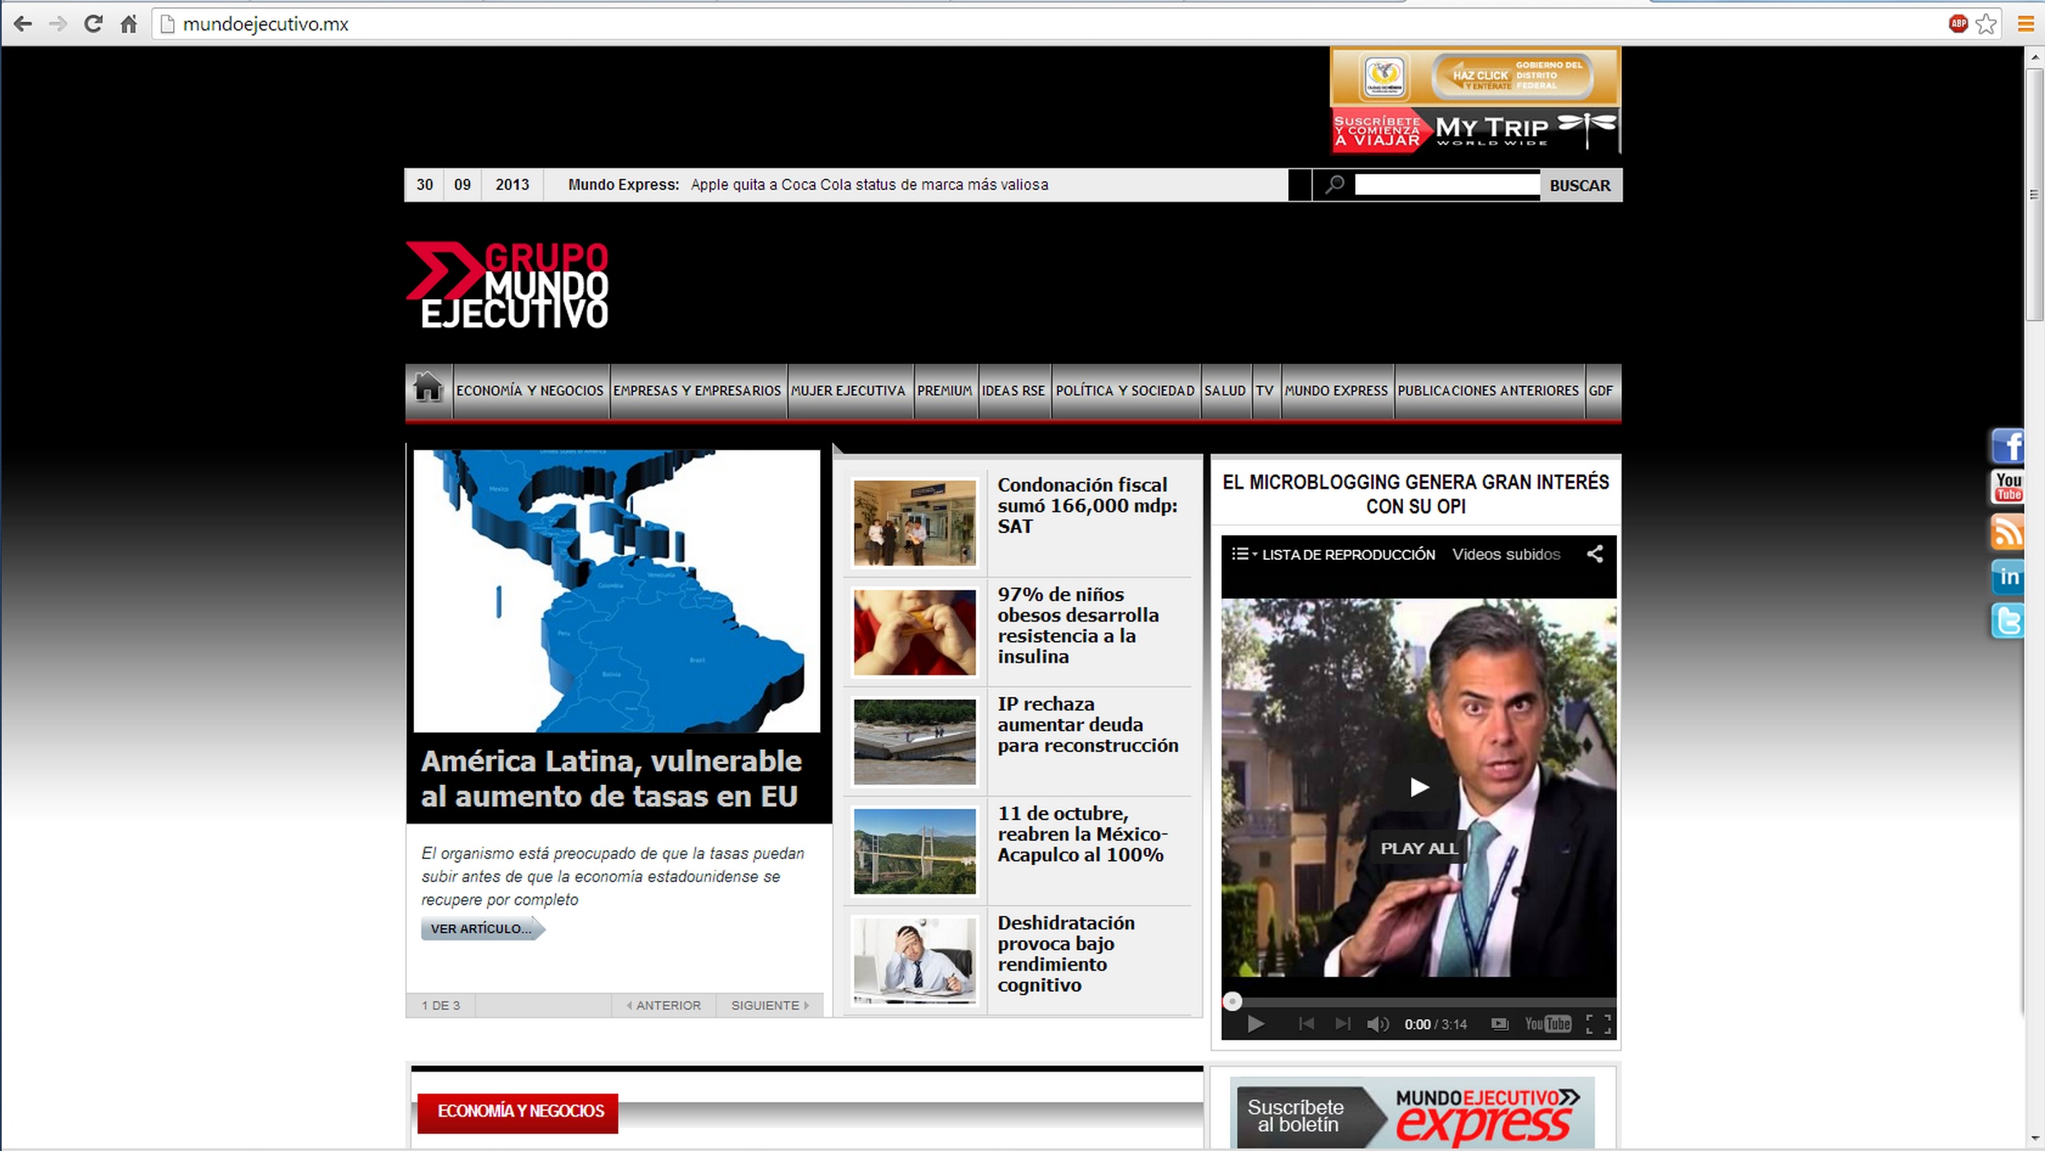The width and height of the screenshot is (2045, 1151).
Task: Click the video share icon
Action: 1595,554
